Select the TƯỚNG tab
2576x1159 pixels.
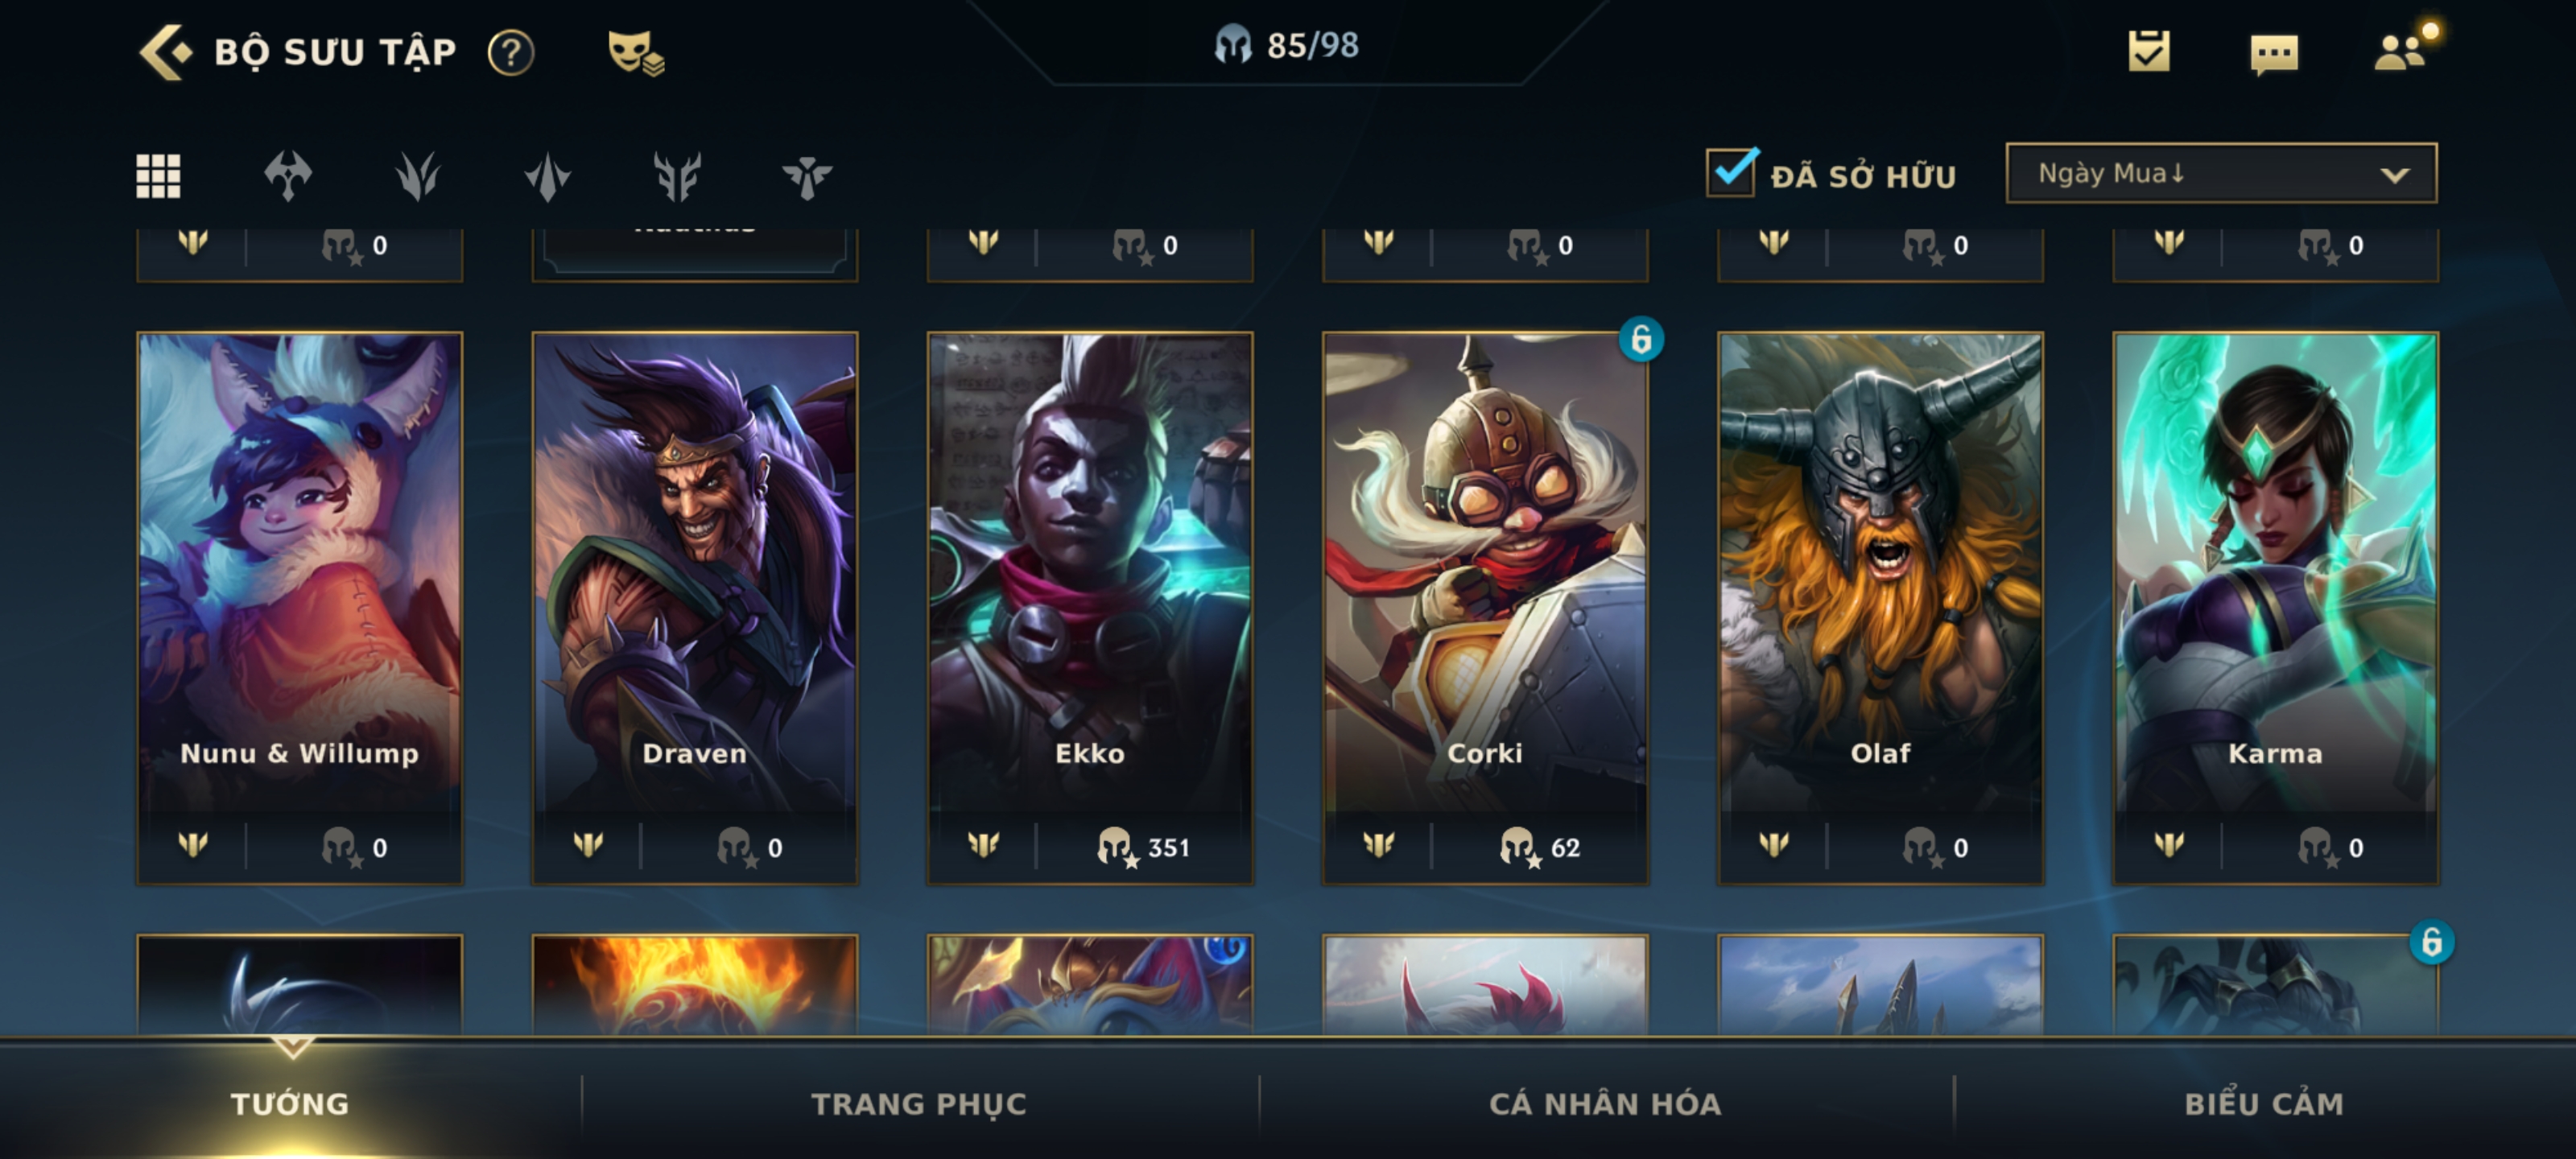coord(290,1103)
